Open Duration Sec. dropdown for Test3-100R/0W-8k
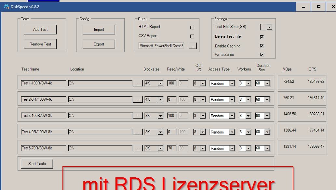336x190 pixels. 267,116
